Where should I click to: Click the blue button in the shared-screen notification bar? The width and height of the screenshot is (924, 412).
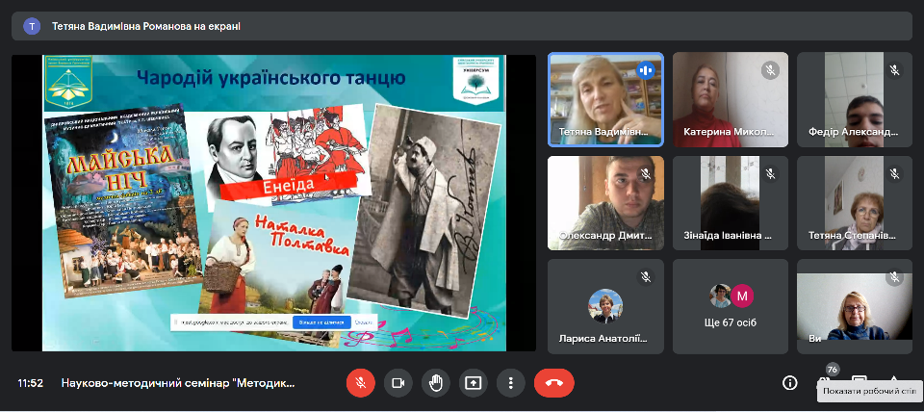[321, 322]
